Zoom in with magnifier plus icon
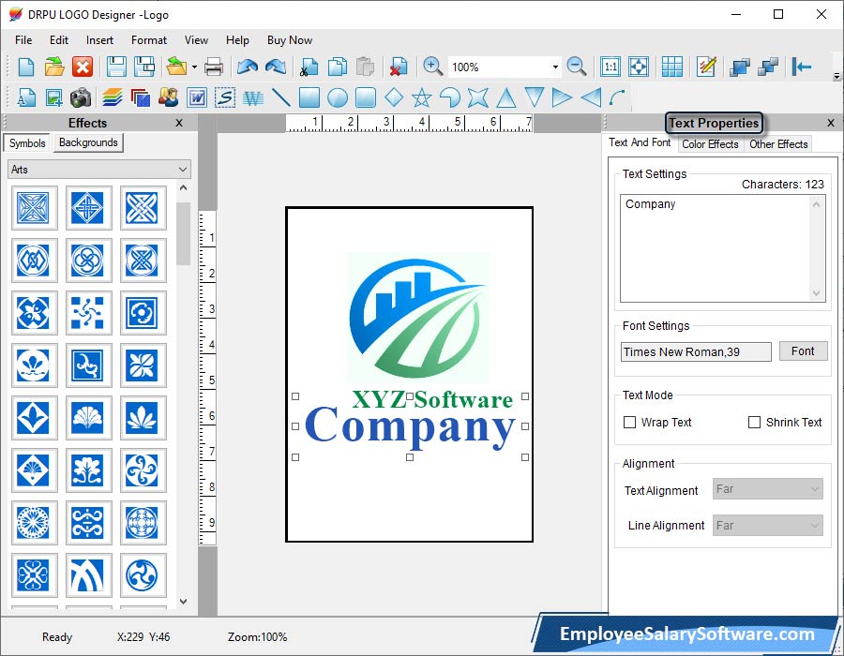The width and height of the screenshot is (844, 656). (x=432, y=67)
